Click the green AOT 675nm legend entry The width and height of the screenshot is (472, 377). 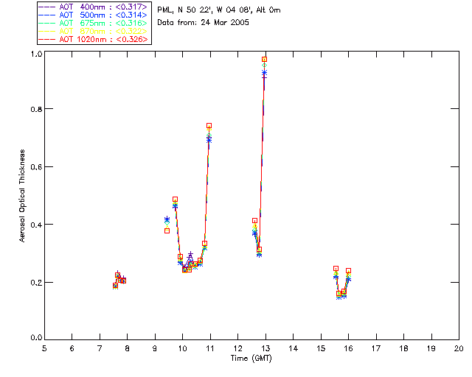tap(94, 23)
